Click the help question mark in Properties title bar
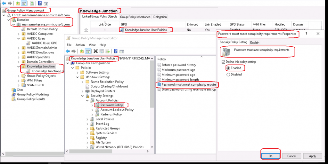This screenshot has height=164, width=328. pyautogui.click(x=306, y=34)
